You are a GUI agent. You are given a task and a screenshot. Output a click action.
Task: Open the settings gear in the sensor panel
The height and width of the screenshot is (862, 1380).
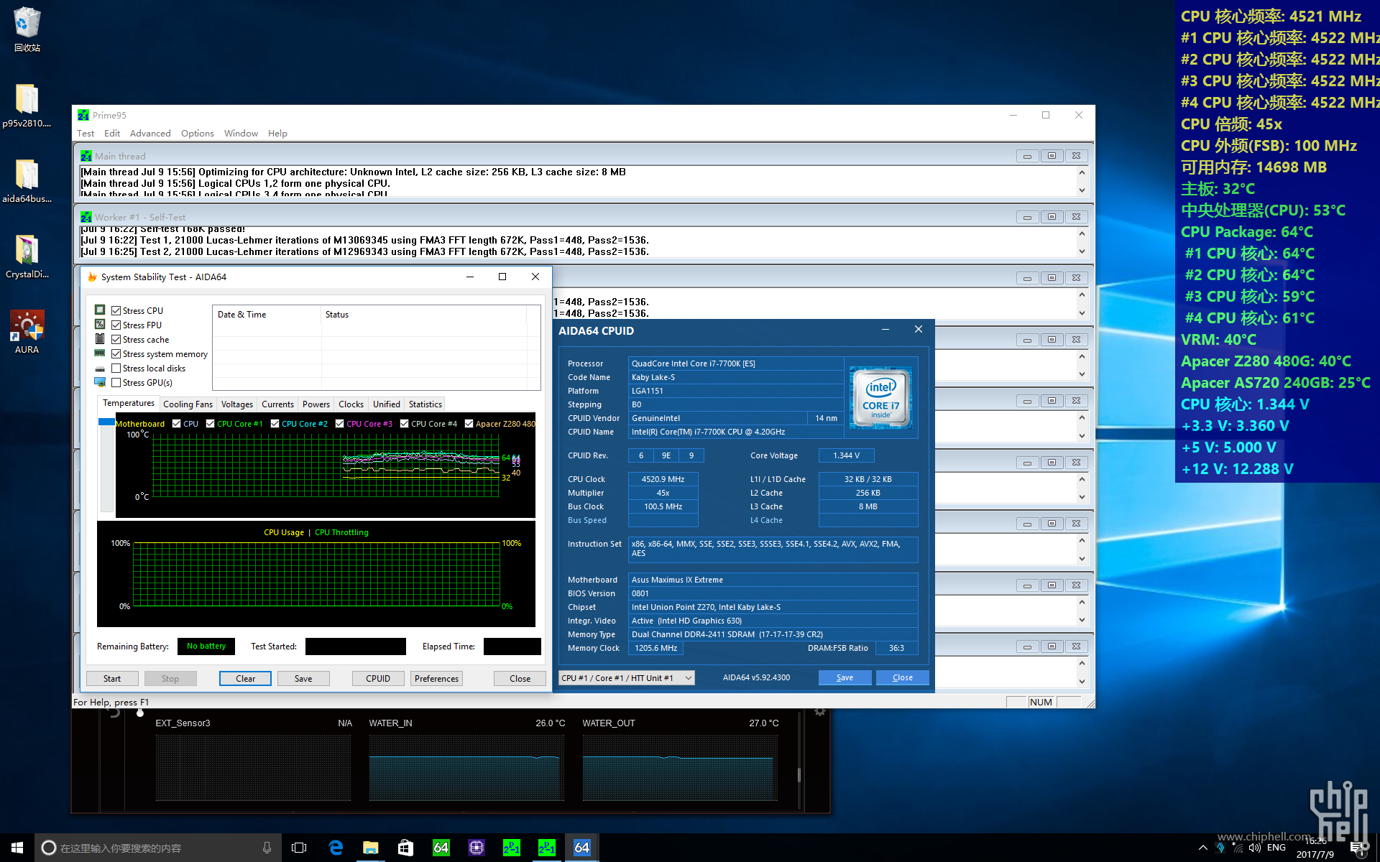[819, 712]
